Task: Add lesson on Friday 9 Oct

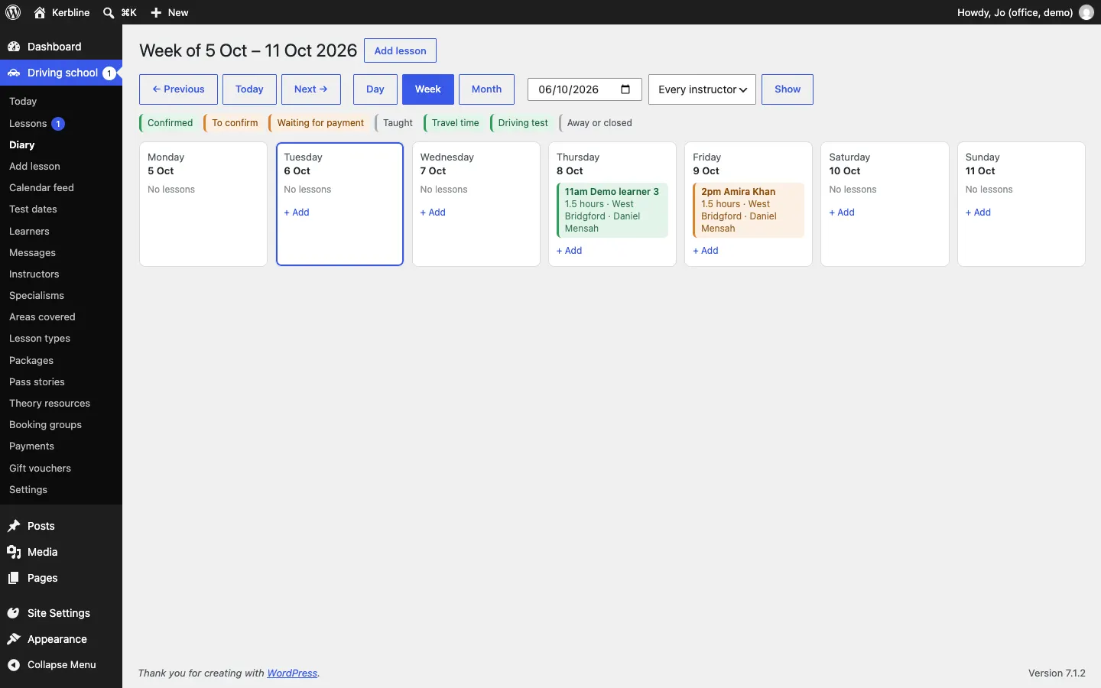Action: [x=706, y=251]
